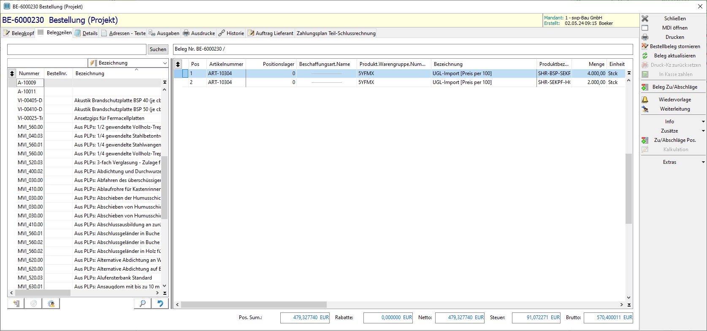Open Zahlungsplan Teil-Schlussrechnung tab
Viewport: 707px width, 331px height.
tap(336, 33)
